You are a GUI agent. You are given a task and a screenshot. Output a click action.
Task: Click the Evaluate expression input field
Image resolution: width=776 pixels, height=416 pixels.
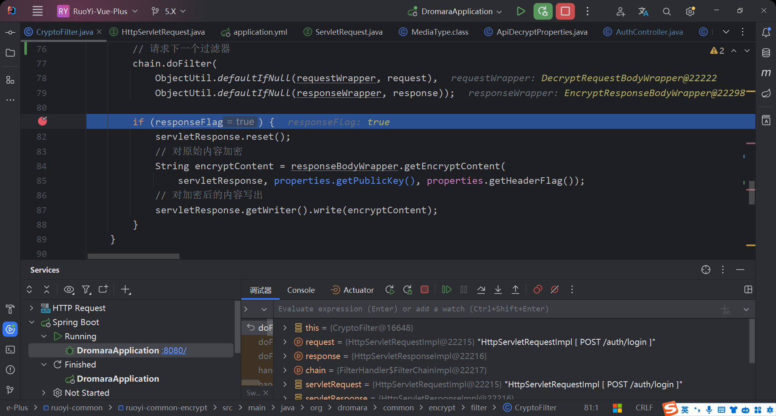pyautogui.click(x=413, y=309)
